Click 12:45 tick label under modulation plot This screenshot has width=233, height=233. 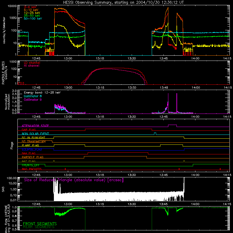pos(36,117)
